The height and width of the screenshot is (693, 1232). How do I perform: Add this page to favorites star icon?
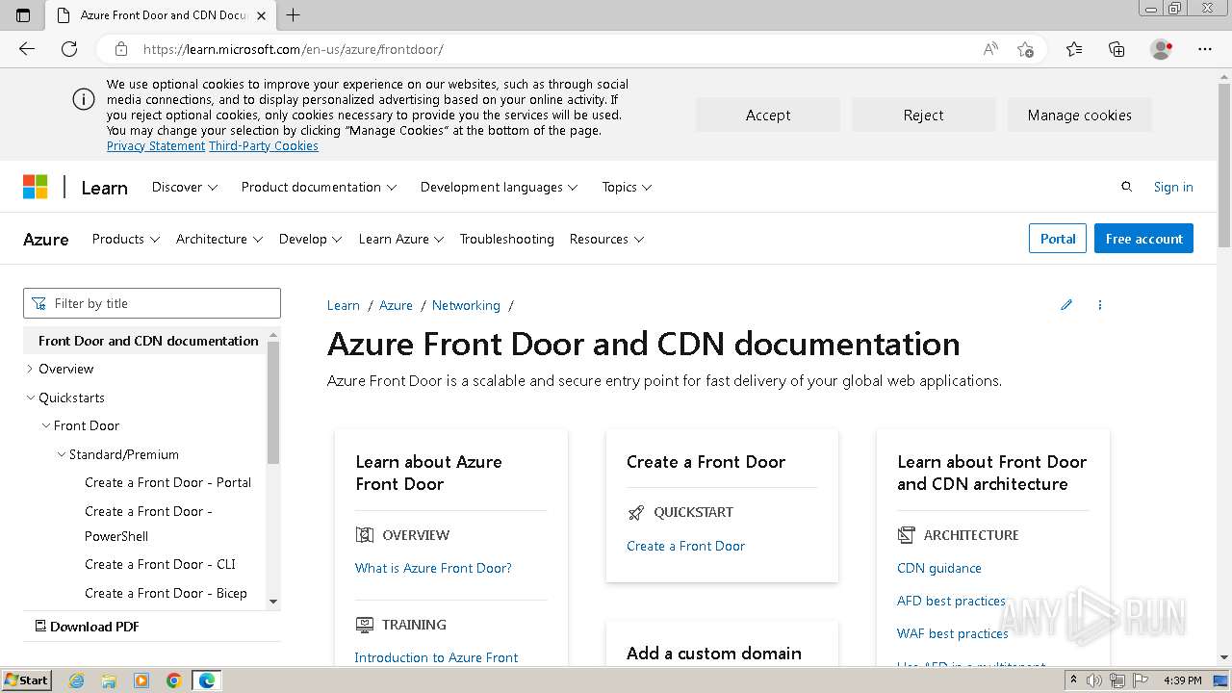coord(1025,49)
